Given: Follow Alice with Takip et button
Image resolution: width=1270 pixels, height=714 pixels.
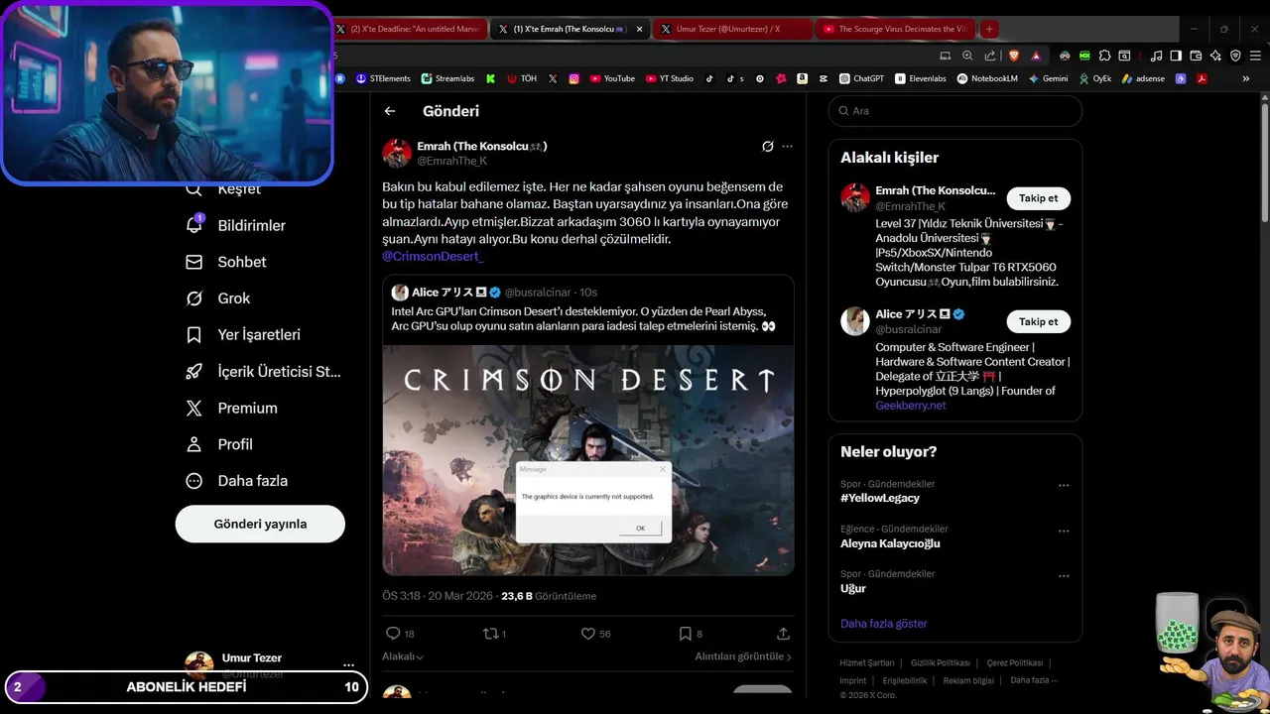Looking at the screenshot, I should [1038, 321].
